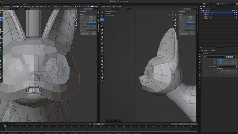Click the play animation button in timeline
The height and width of the screenshot is (134, 238).
click(100, 124)
